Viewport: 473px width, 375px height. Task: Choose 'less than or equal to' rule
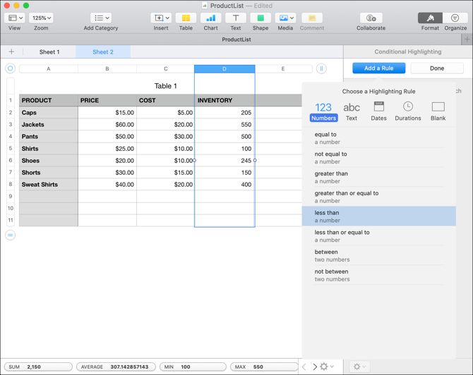[379, 236]
